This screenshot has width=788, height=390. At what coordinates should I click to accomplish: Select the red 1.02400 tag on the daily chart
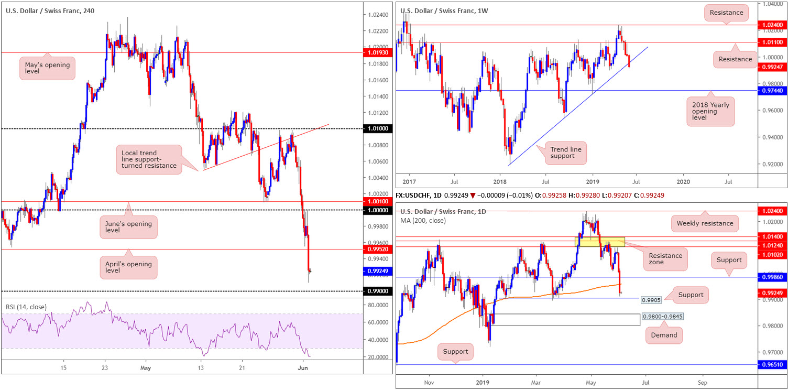[772, 211]
